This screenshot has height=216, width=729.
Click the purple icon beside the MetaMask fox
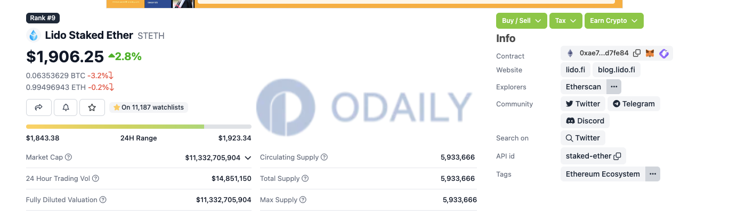click(x=664, y=53)
